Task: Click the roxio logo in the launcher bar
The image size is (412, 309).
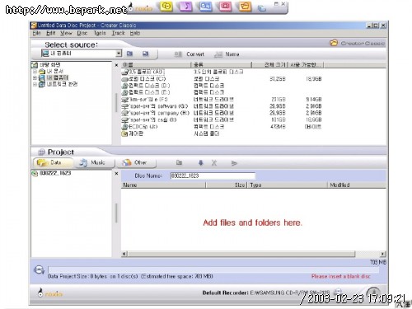Action: tap(141, 8)
